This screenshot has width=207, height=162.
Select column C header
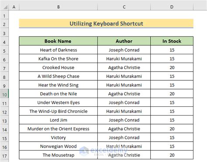[124, 7]
